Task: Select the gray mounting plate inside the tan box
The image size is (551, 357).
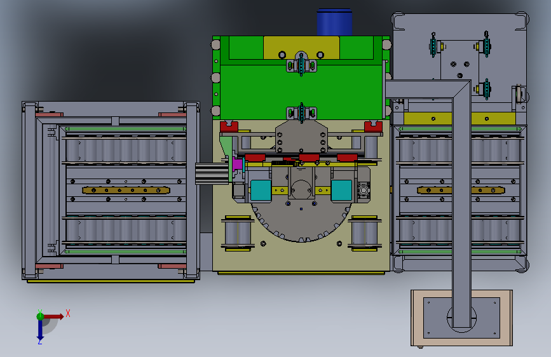Action: pyautogui.click(x=461, y=318)
